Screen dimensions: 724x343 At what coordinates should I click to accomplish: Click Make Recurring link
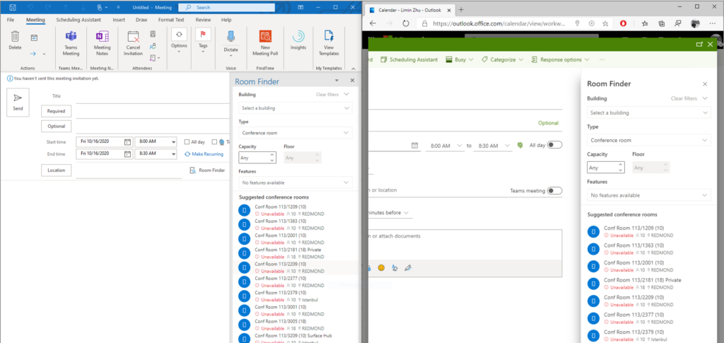tap(204, 154)
